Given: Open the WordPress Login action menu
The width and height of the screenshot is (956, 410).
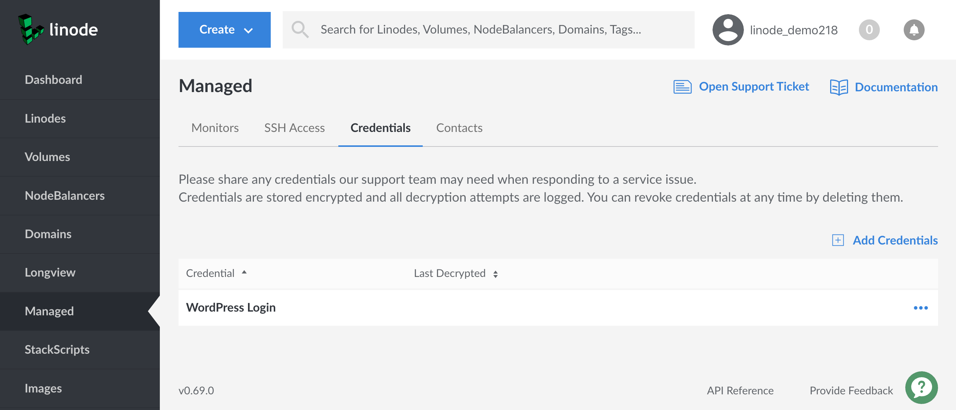Looking at the screenshot, I should coord(921,308).
